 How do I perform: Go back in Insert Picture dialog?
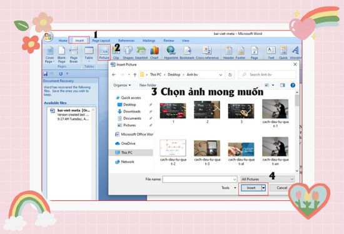114,75
